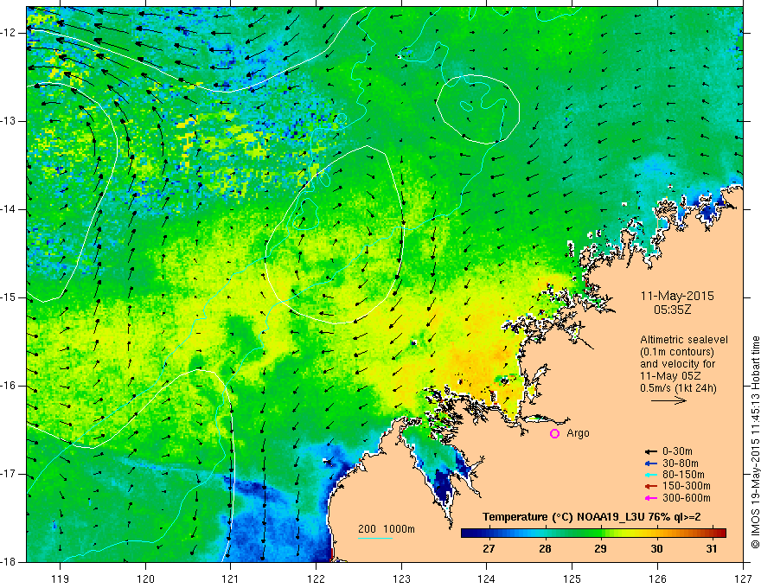Screen dimensions: 761x588
Task: Click the vertical IMOS copyright timestamp text
Action: click(x=755, y=442)
